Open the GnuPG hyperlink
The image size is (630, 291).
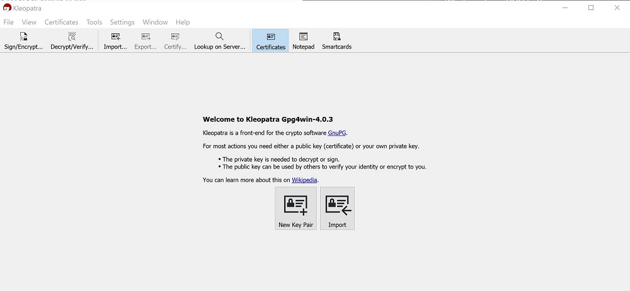point(337,133)
